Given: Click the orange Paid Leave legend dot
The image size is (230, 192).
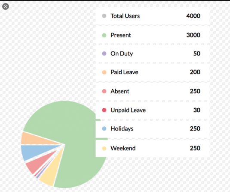Looking at the screenshot, I should tap(104, 72).
